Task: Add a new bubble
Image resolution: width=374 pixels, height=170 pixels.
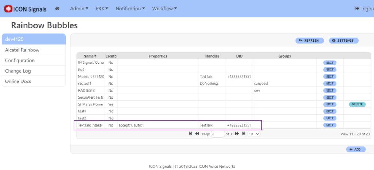Action: pyautogui.click(x=356, y=149)
